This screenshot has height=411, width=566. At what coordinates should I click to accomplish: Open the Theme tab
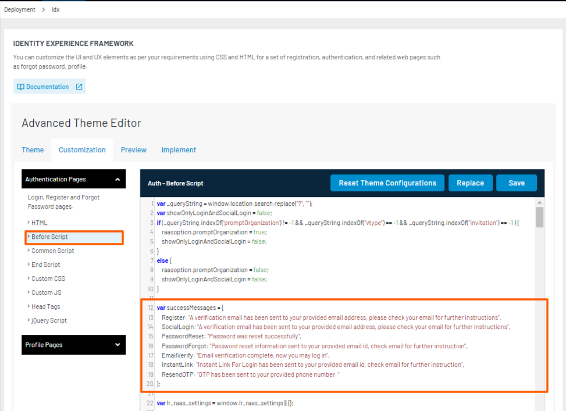pyautogui.click(x=33, y=150)
